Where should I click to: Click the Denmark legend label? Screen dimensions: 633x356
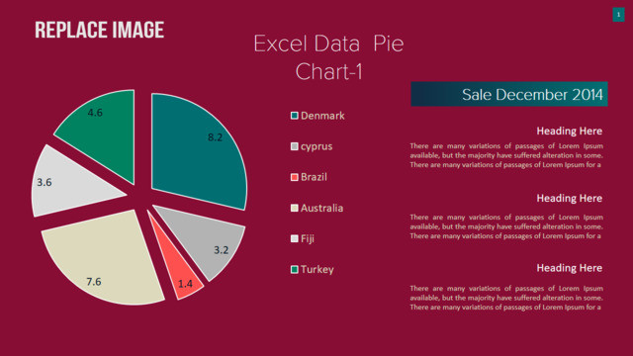pyautogui.click(x=322, y=116)
